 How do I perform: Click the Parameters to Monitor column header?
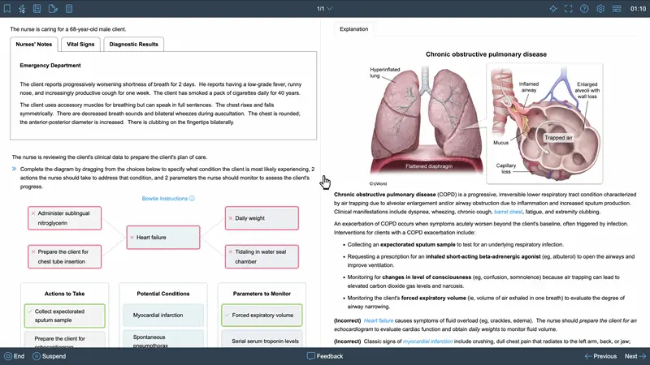(x=262, y=294)
